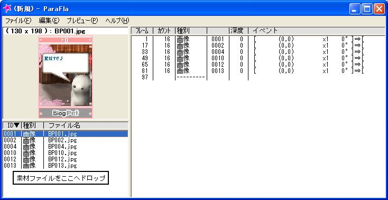Select file row BP013.jpg
This screenshot has width=388, height=200.
click(x=66, y=166)
